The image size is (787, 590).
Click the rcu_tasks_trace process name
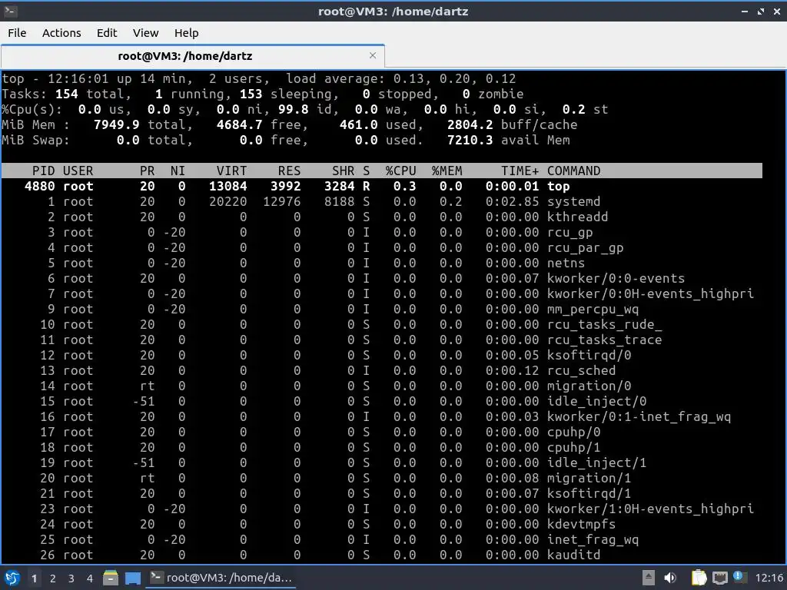[604, 340]
